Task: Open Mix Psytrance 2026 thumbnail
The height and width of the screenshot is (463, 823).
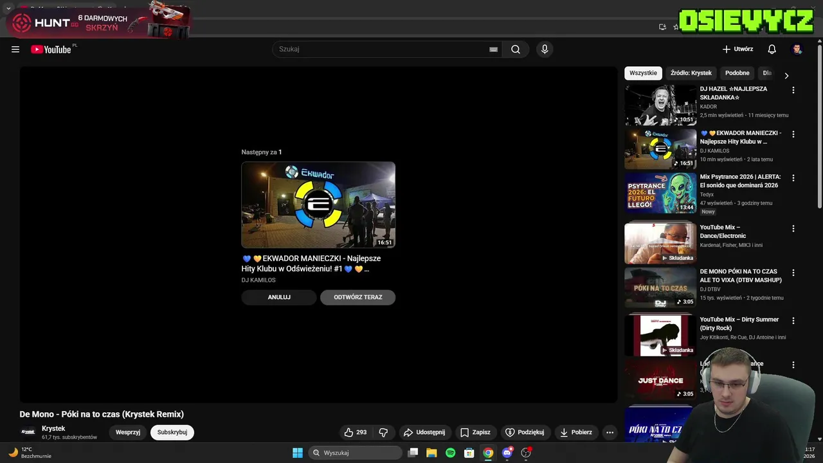Action: click(x=660, y=193)
